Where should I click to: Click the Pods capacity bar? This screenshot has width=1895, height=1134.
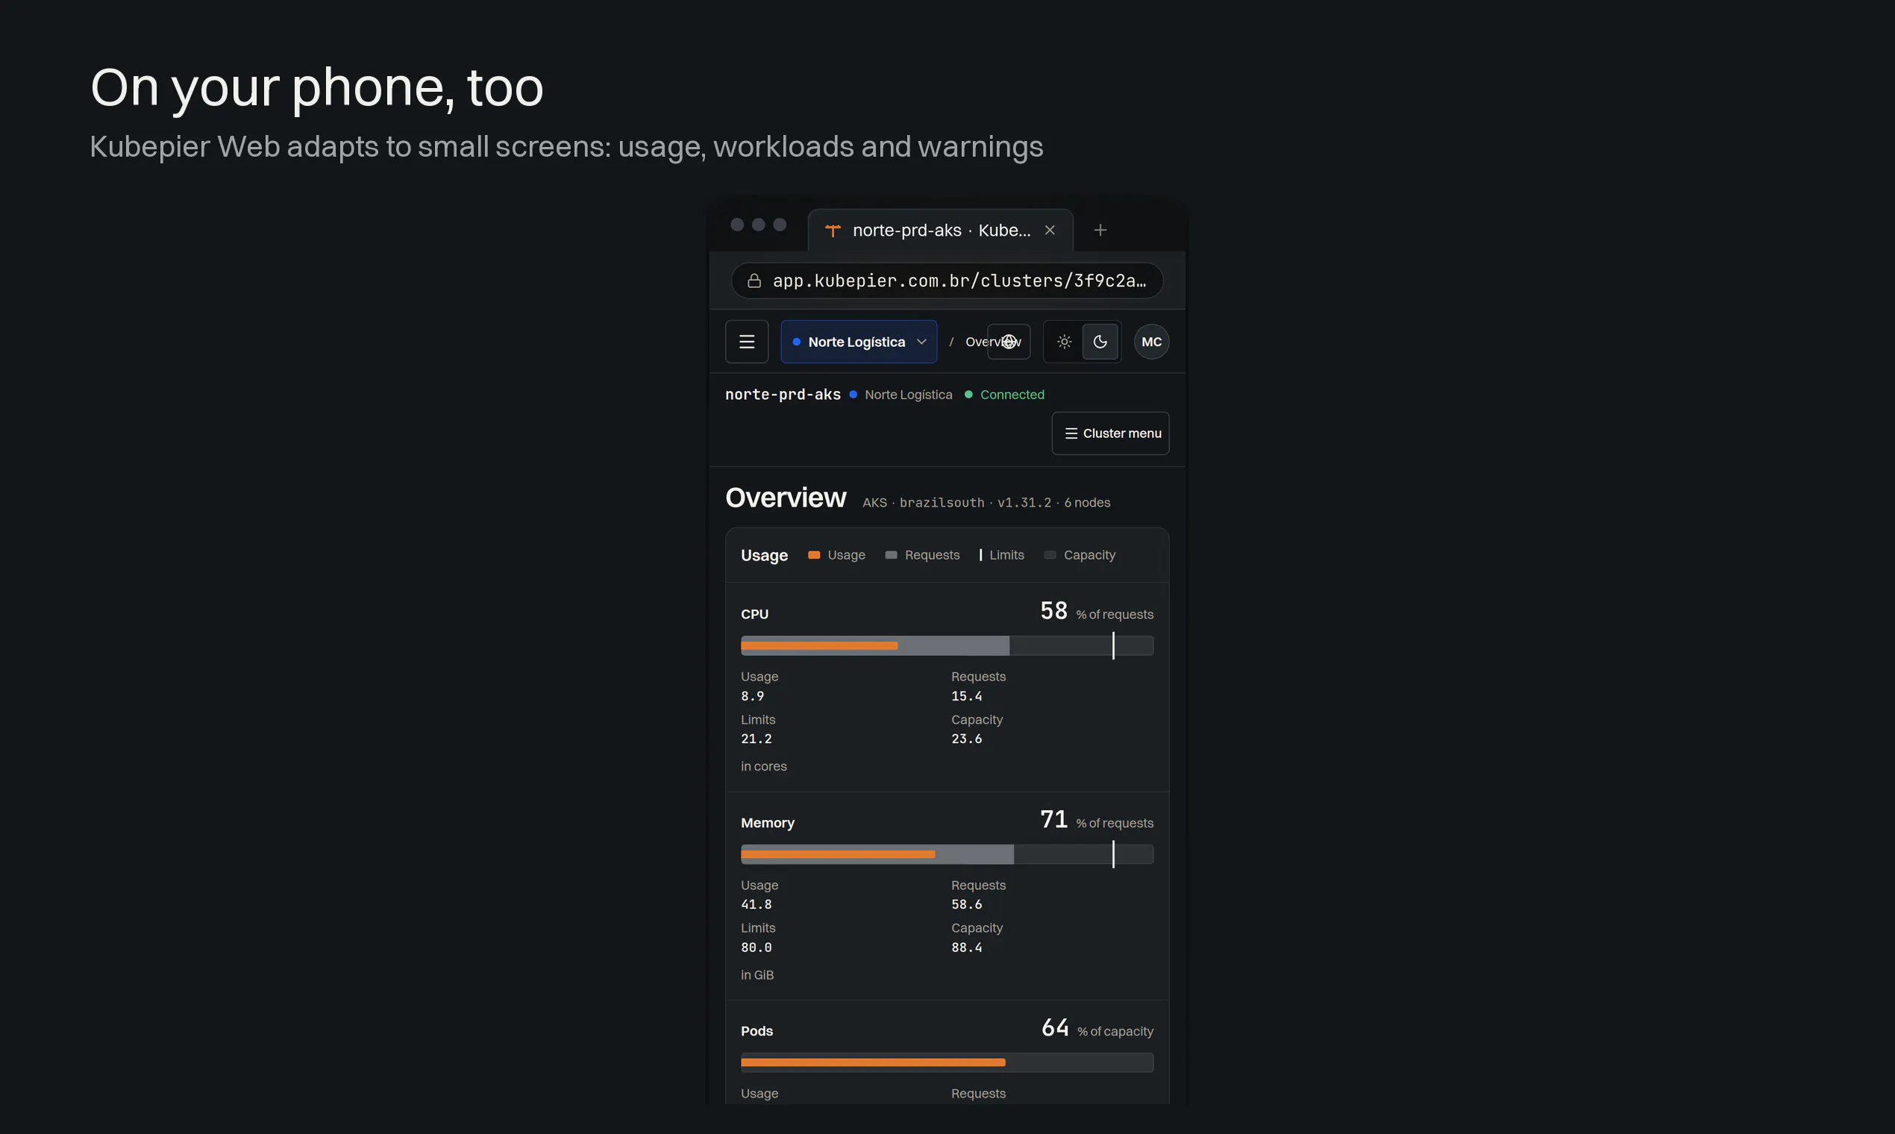tap(947, 1062)
